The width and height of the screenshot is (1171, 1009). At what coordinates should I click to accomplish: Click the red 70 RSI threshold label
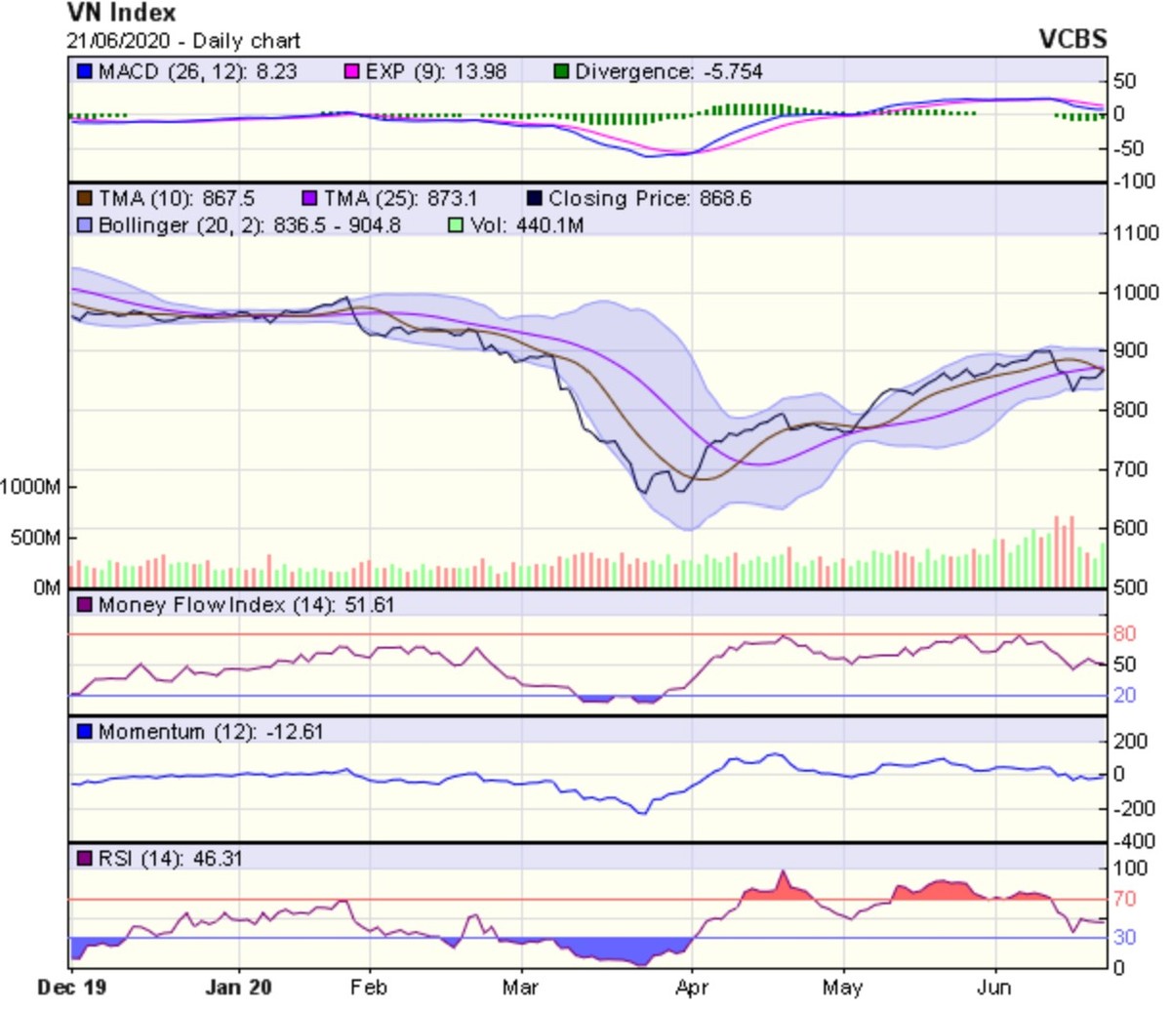pyautogui.click(x=1124, y=900)
